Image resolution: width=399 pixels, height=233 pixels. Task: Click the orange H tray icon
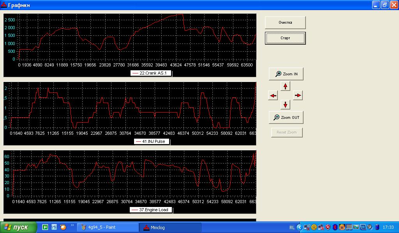pyautogui.click(x=342, y=228)
